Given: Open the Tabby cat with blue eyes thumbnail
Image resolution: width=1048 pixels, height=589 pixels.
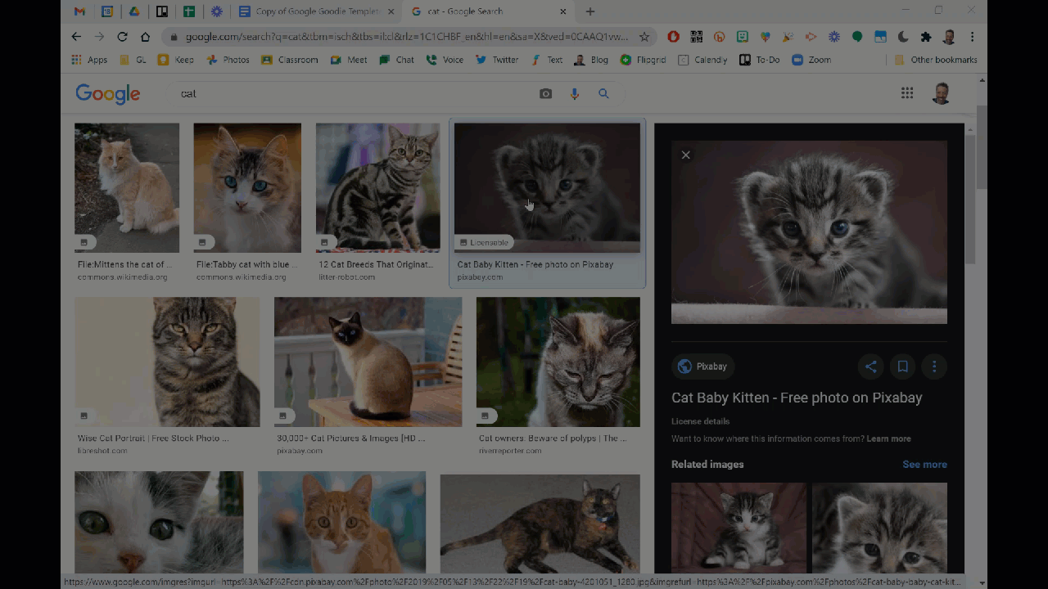Looking at the screenshot, I should pos(247,187).
